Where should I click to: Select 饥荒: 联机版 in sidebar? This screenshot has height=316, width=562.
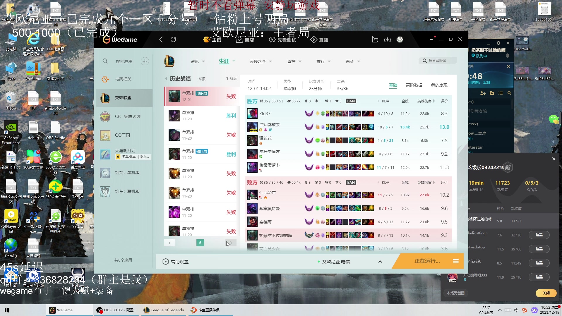[124, 191]
